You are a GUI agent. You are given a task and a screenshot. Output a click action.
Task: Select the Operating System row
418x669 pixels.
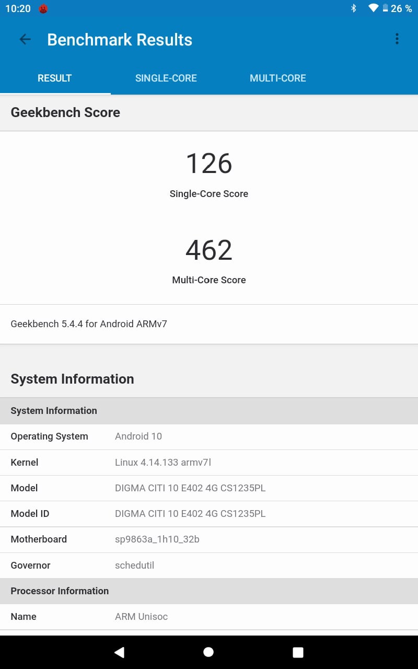[209, 436]
